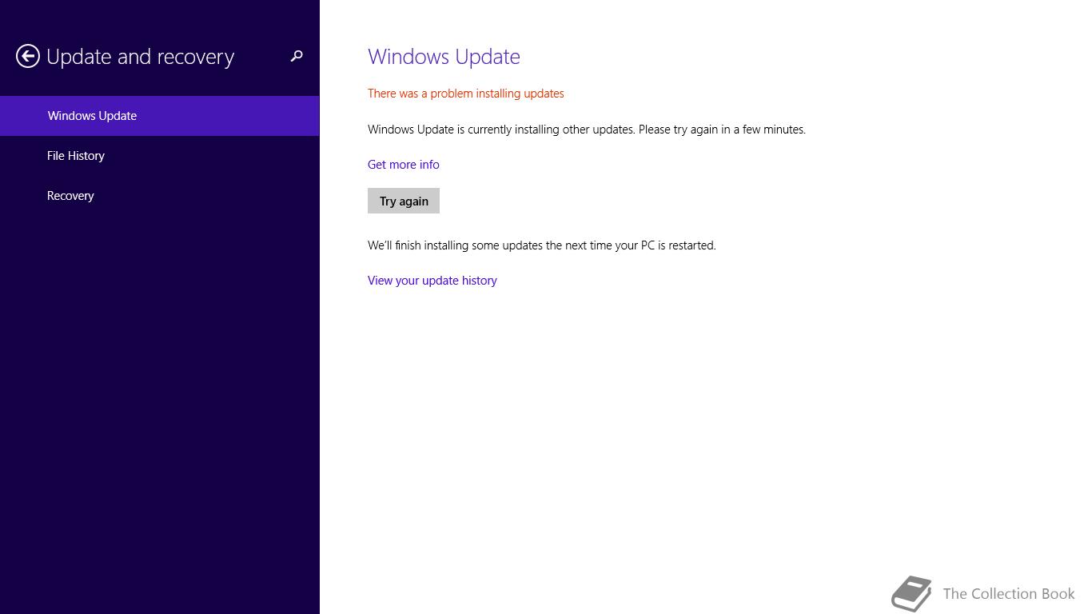Click the Windows Update page heading

tap(444, 57)
